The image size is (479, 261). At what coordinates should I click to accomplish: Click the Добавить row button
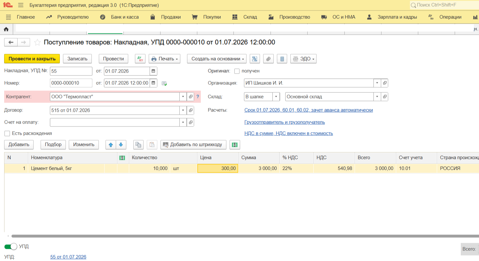pyautogui.click(x=19, y=145)
